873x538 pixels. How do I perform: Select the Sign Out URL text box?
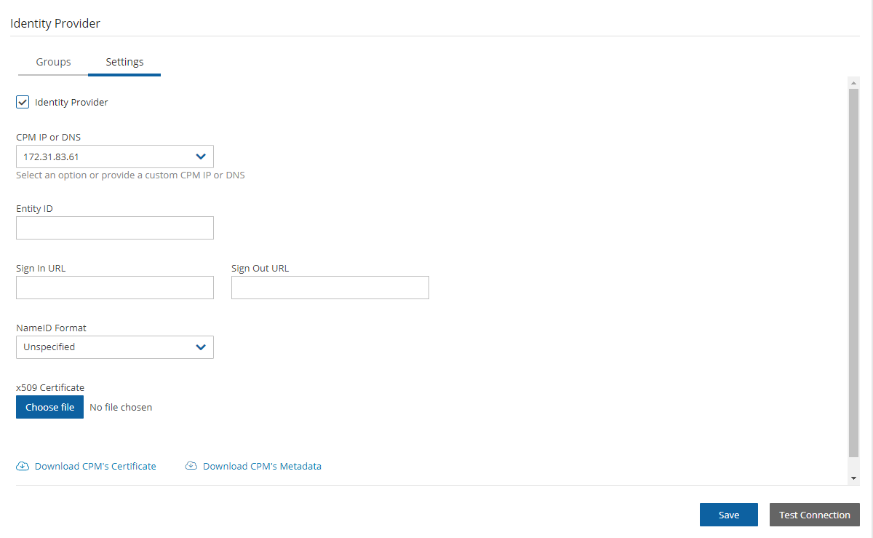pyautogui.click(x=330, y=288)
